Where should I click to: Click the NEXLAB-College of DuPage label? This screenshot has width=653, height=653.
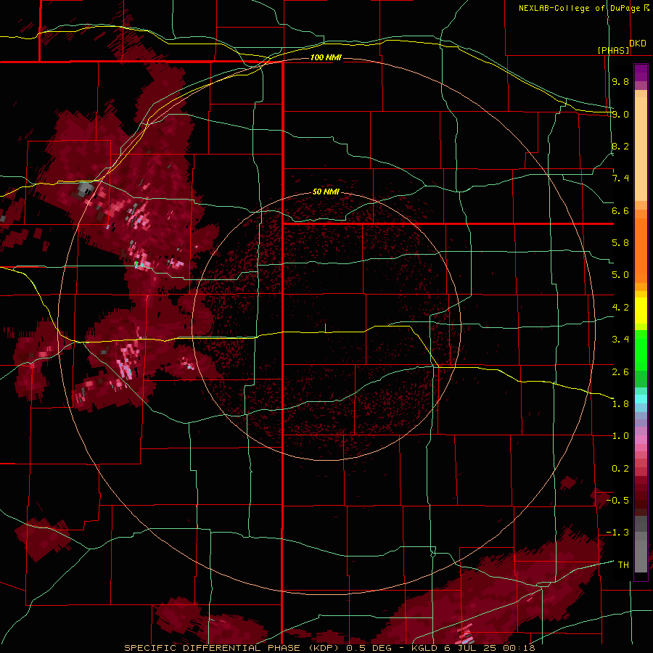[x=579, y=8]
